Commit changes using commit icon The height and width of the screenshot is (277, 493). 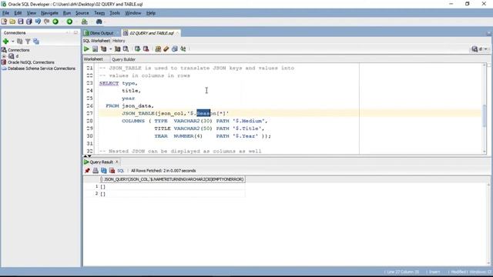click(x=137, y=49)
